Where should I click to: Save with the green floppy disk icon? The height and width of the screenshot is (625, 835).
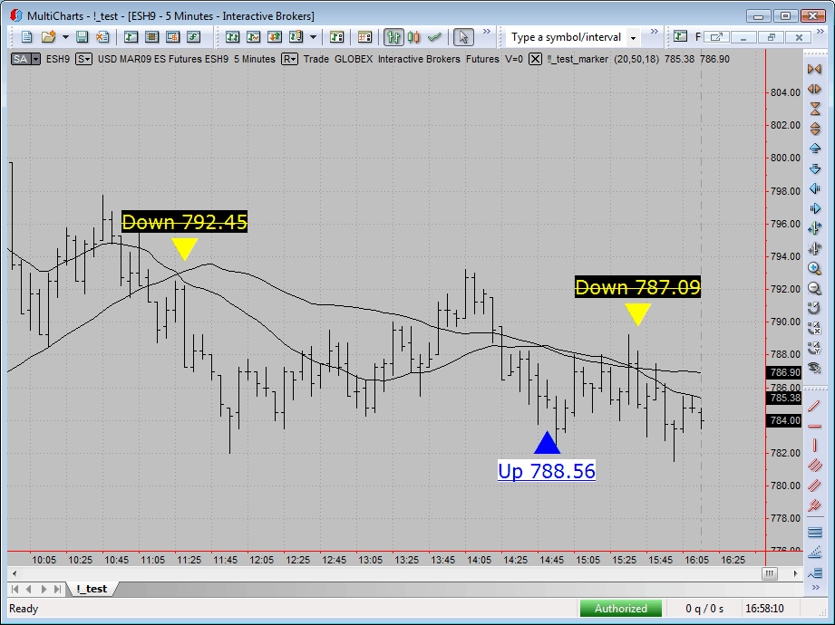(82, 37)
